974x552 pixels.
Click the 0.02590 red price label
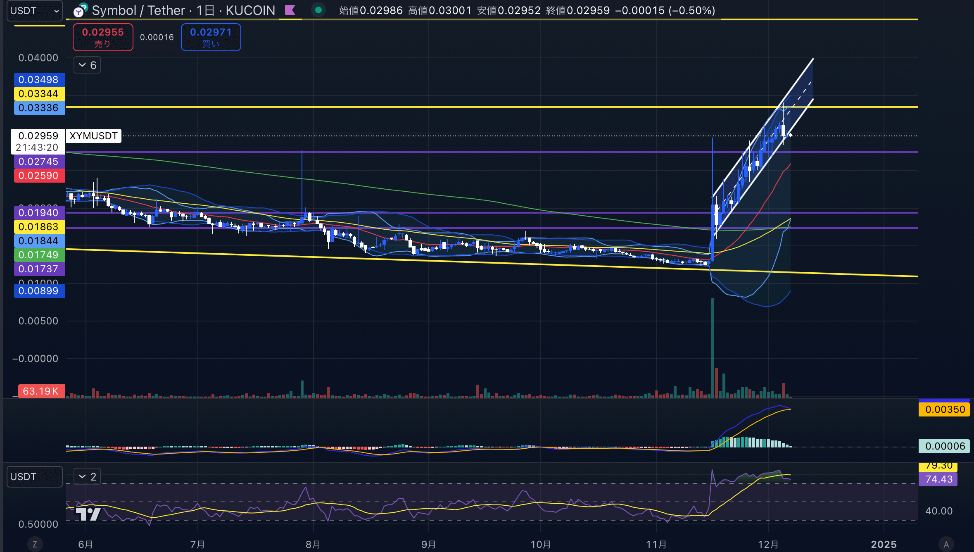39,176
